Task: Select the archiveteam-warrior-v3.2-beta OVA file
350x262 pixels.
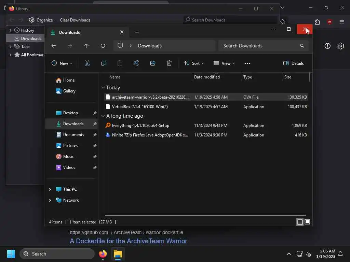Action: click(x=206, y=97)
